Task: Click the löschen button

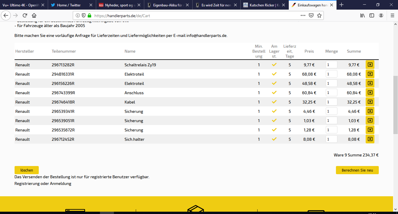Action: pos(27,170)
